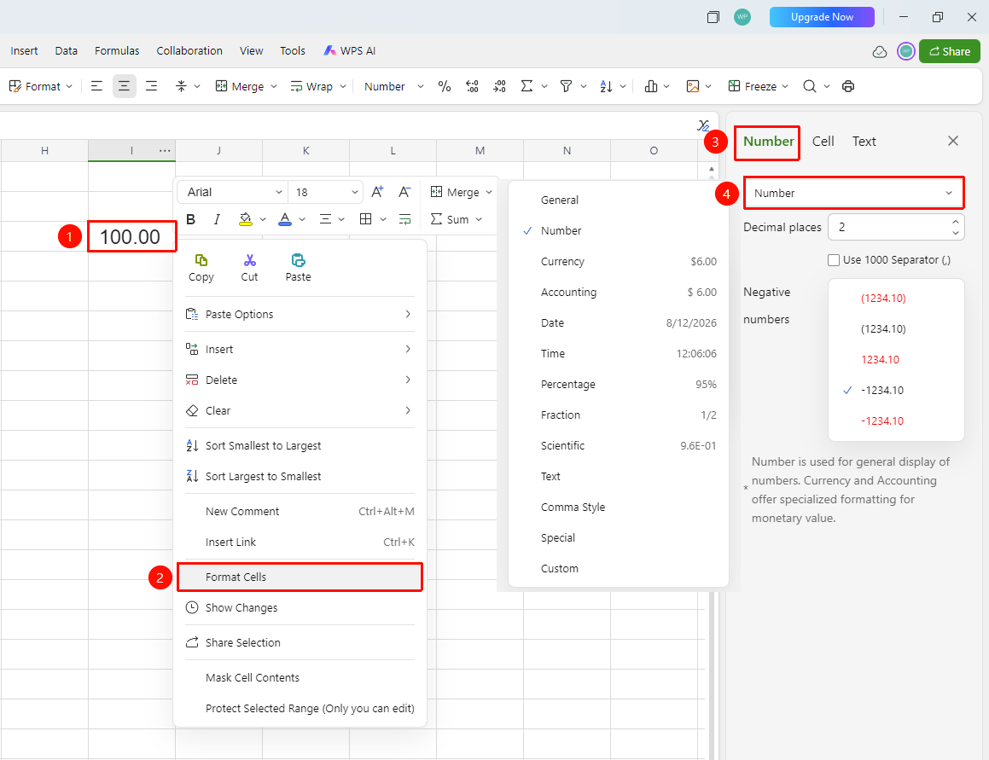Image resolution: width=989 pixels, height=760 pixels.
Task: Click the wrap text icon in the mini toolbar
Action: (x=405, y=219)
